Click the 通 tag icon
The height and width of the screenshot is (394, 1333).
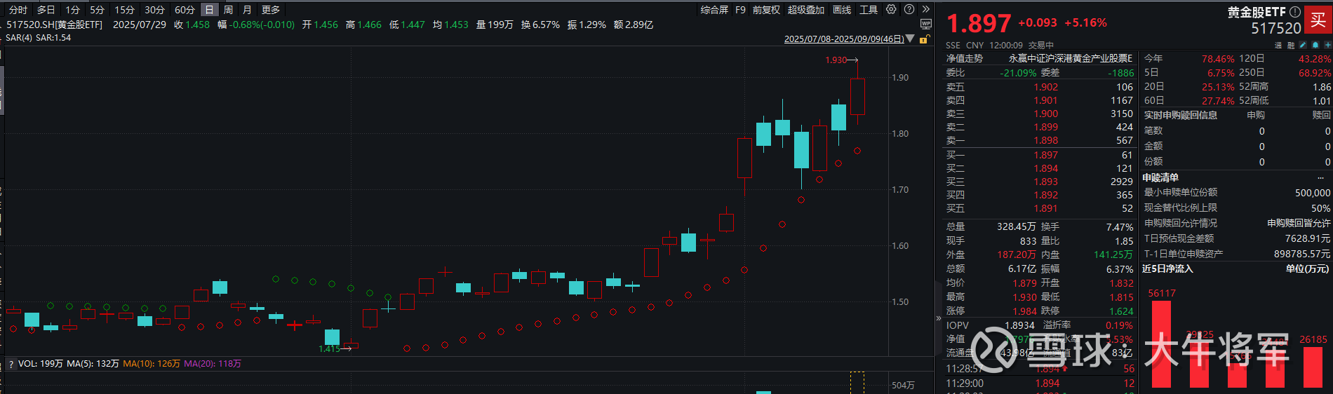(1278, 45)
